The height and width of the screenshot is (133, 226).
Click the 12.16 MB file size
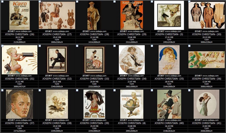[94, 37]
